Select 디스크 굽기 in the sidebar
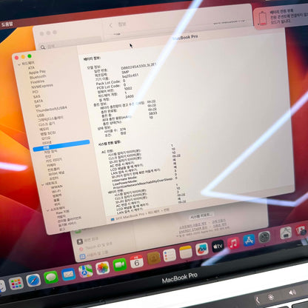The height and width of the screenshot is (308, 308). (47, 124)
